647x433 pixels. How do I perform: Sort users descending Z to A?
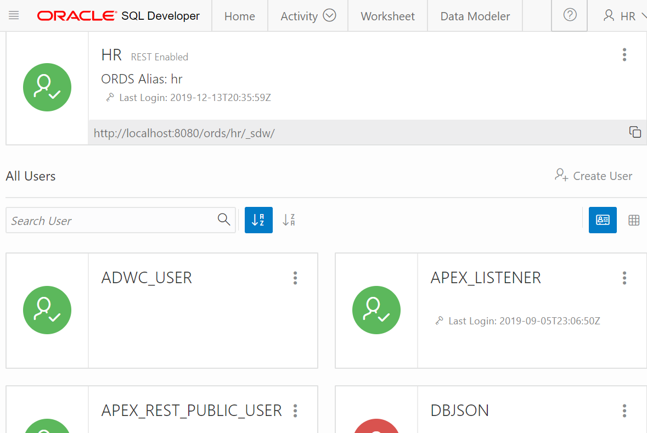pyautogui.click(x=289, y=220)
